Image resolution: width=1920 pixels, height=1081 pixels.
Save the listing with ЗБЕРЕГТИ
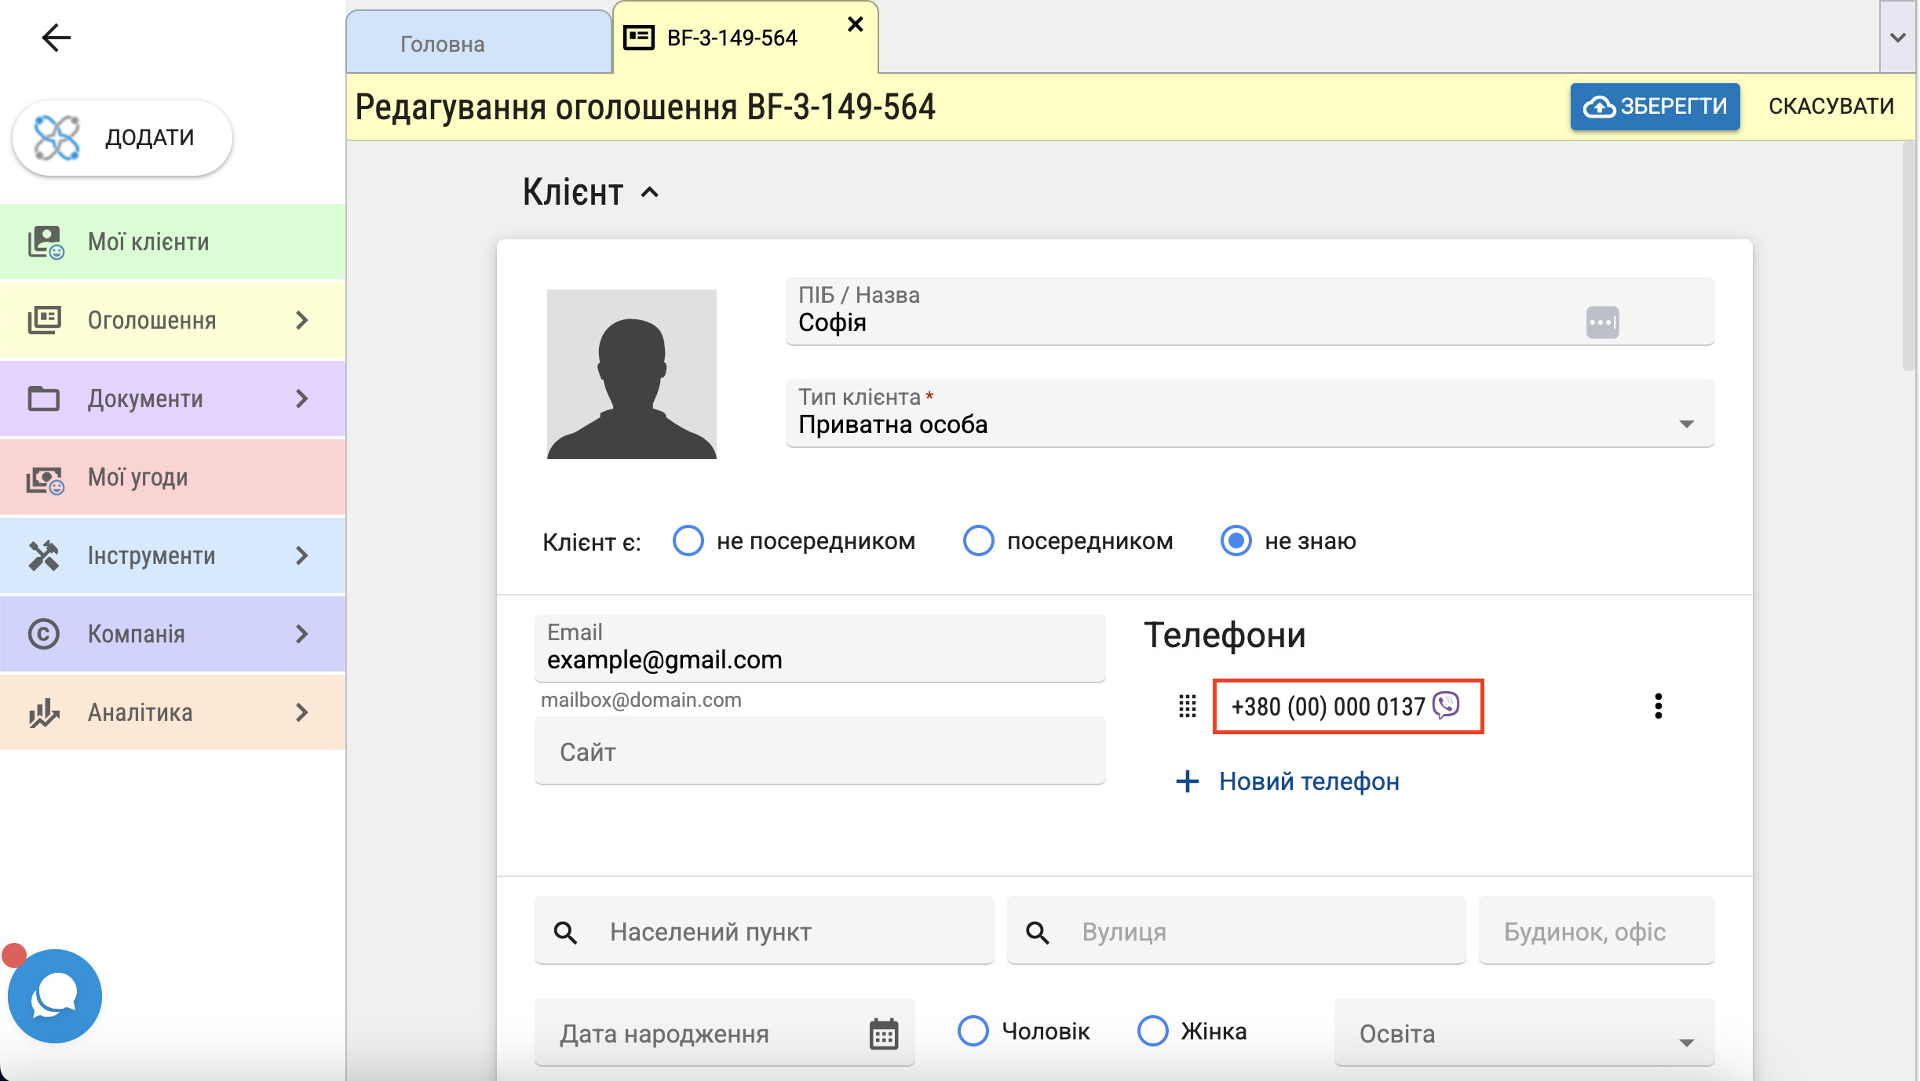[1655, 106]
